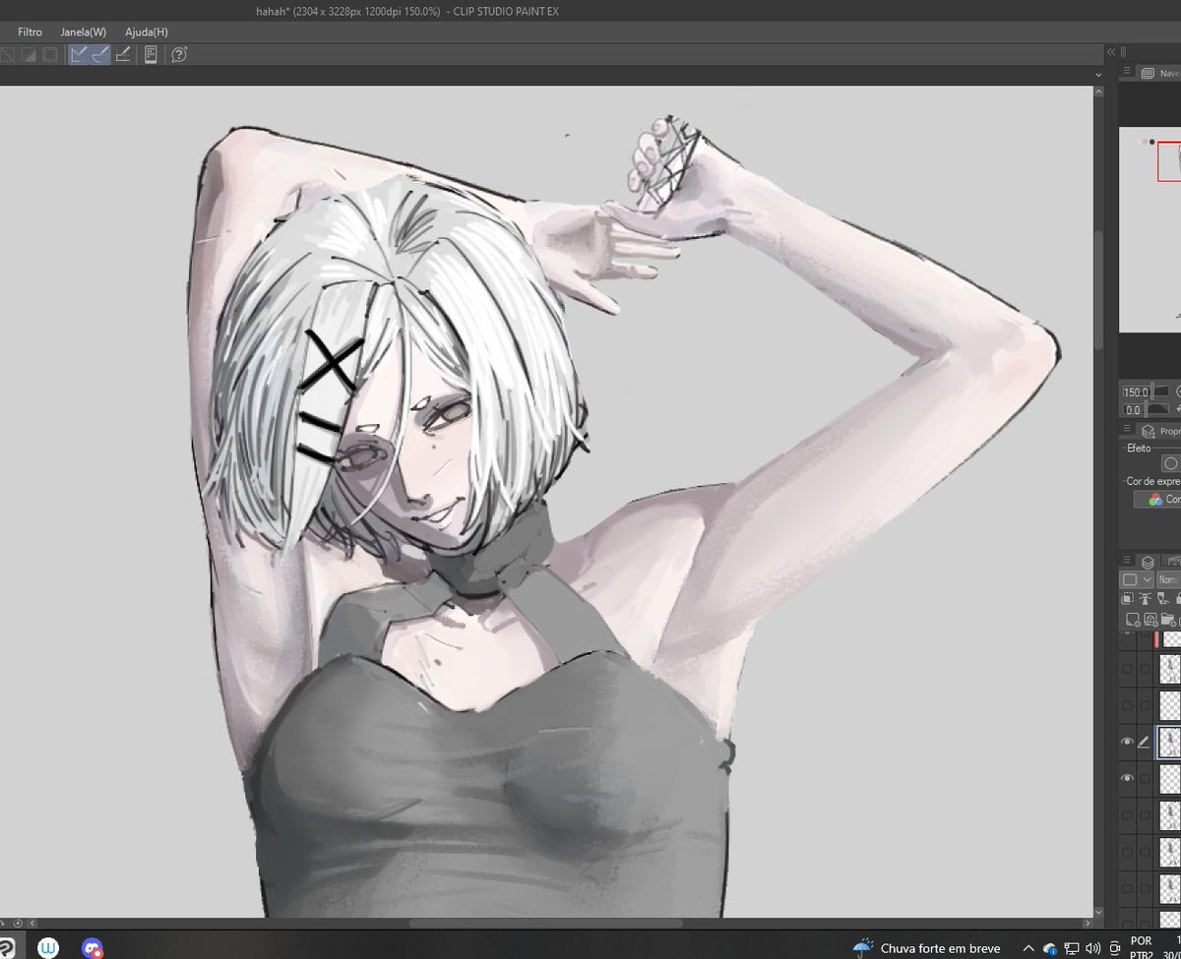The width and height of the screenshot is (1181, 959).
Task: Open the Clip Studio Paint taskbar icon
Action: point(5,948)
